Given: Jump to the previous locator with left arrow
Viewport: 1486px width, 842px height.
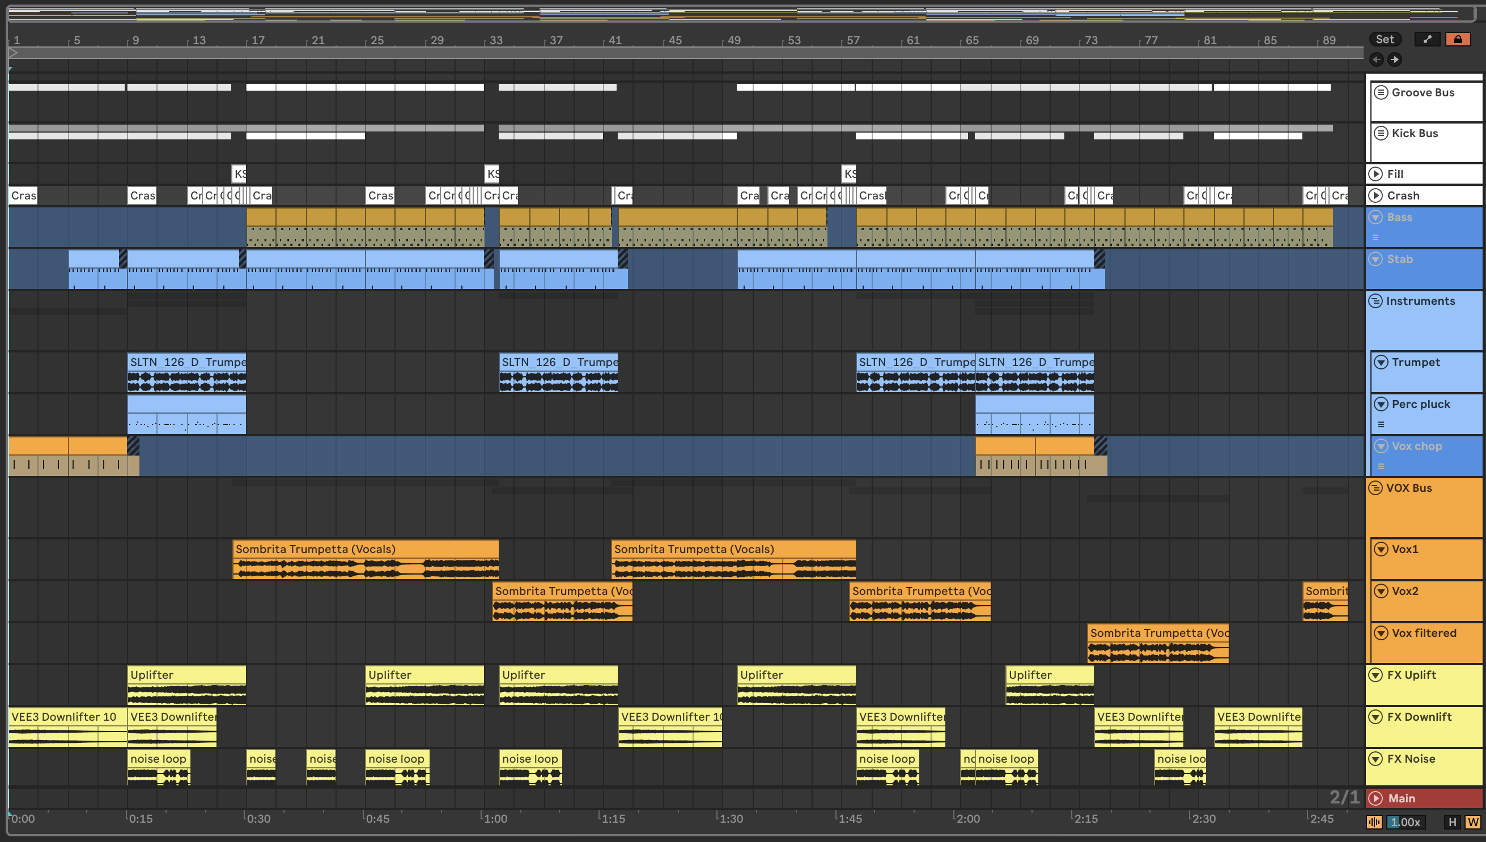Looking at the screenshot, I should point(1377,59).
